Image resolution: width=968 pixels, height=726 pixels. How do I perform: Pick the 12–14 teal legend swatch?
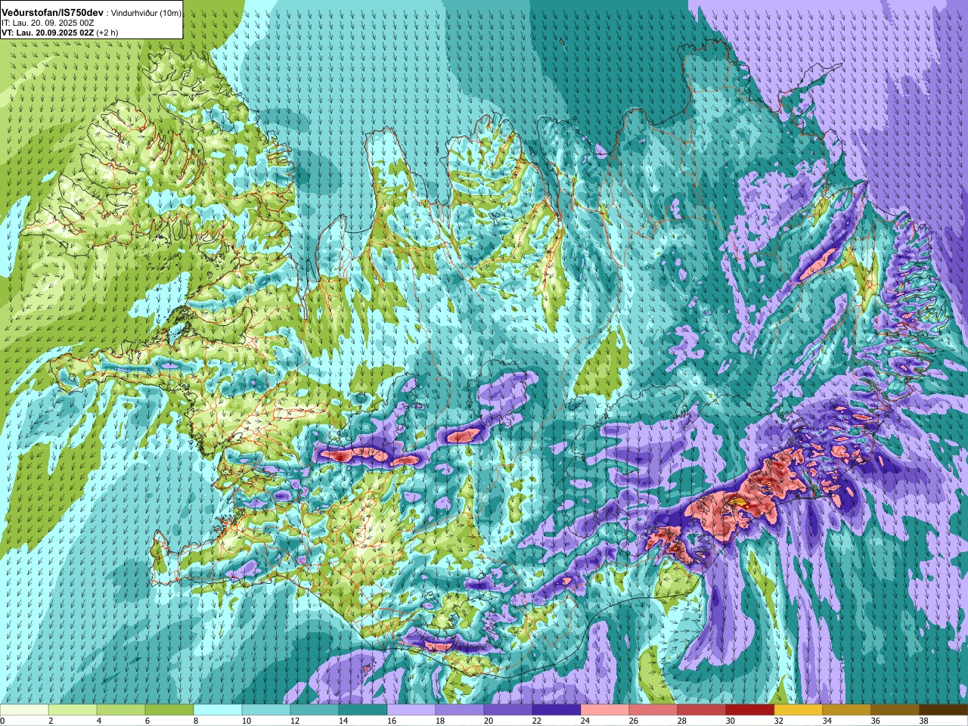point(315,711)
